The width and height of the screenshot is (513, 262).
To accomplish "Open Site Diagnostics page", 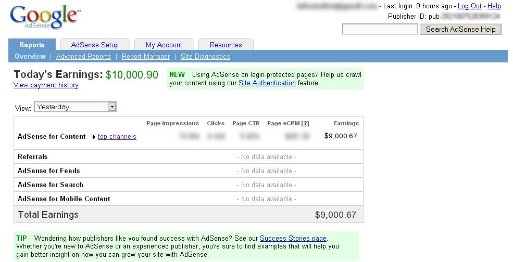I will 205,57.
